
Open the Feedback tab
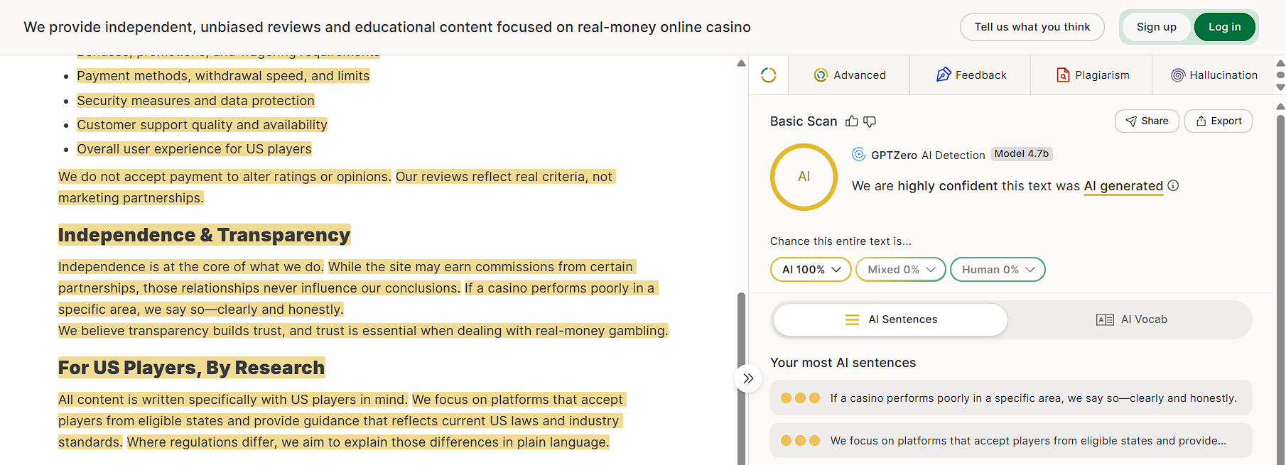(x=971, y=75)
